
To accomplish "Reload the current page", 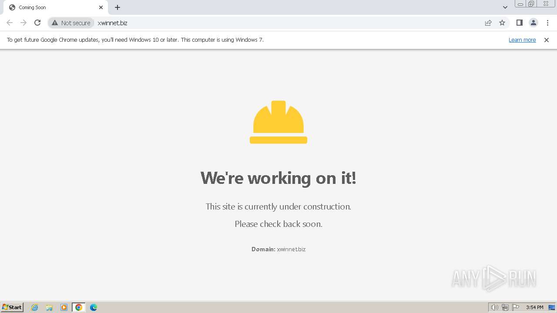I will (37, 23).
